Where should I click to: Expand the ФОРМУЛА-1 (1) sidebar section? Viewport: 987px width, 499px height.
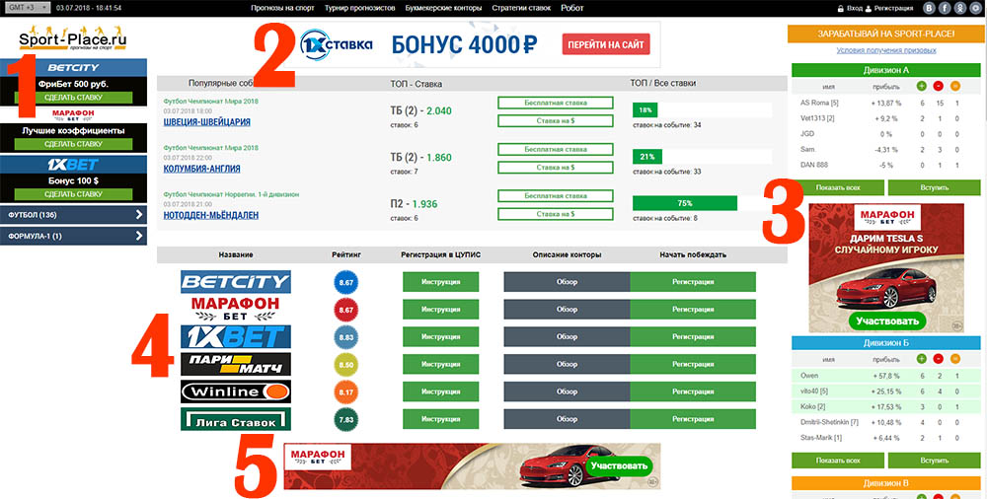(x=73, y=236)
